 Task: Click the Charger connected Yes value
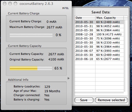coord(47,95)
